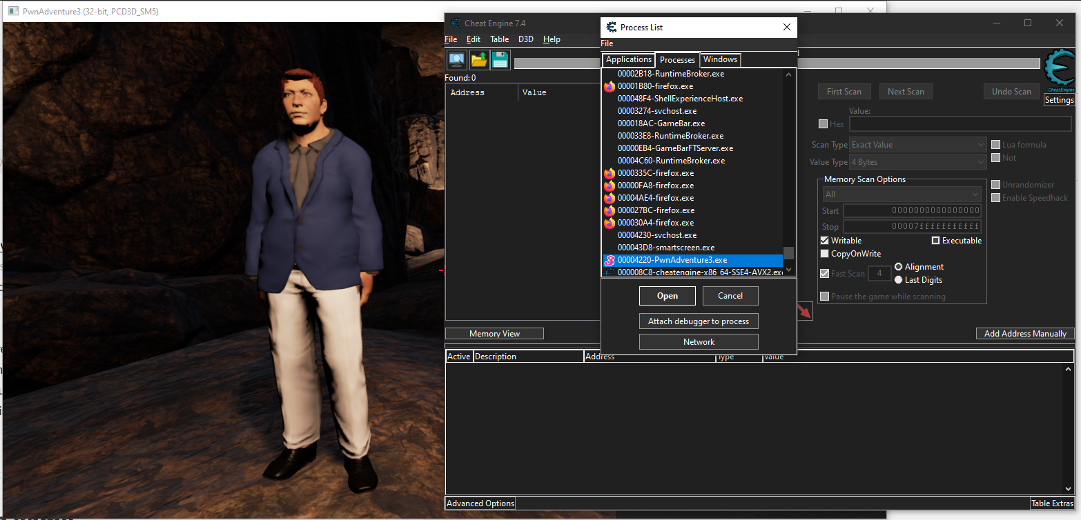Click firefox icon of 000027BC process

tap(610, 210)
